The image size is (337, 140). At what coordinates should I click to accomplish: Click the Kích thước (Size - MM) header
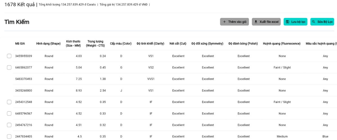pos(73,43)
